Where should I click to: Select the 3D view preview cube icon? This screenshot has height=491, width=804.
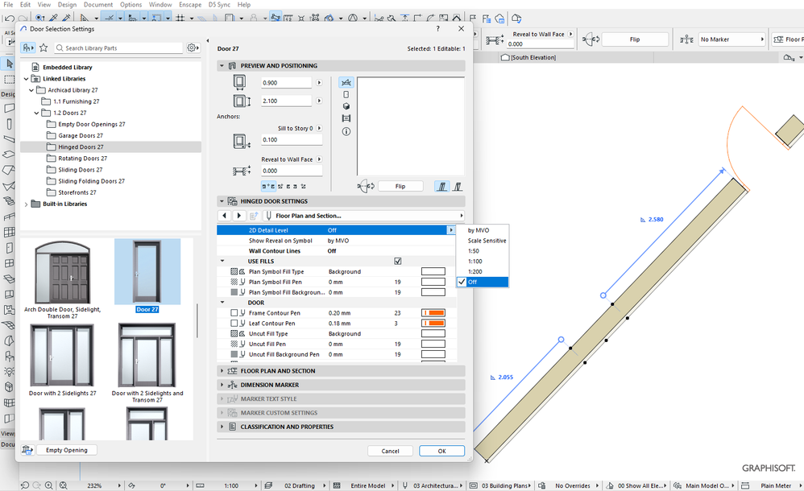tap(346, 106)
